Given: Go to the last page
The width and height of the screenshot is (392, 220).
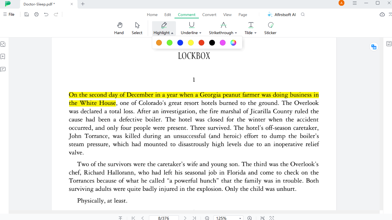Looking at the screenshot, I should click(194, 218).
